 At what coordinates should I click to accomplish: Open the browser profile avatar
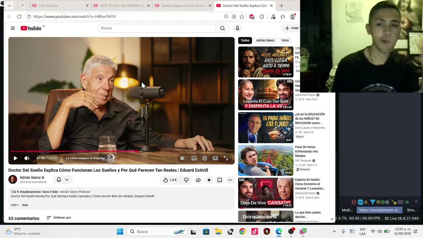tap(292, 17)
